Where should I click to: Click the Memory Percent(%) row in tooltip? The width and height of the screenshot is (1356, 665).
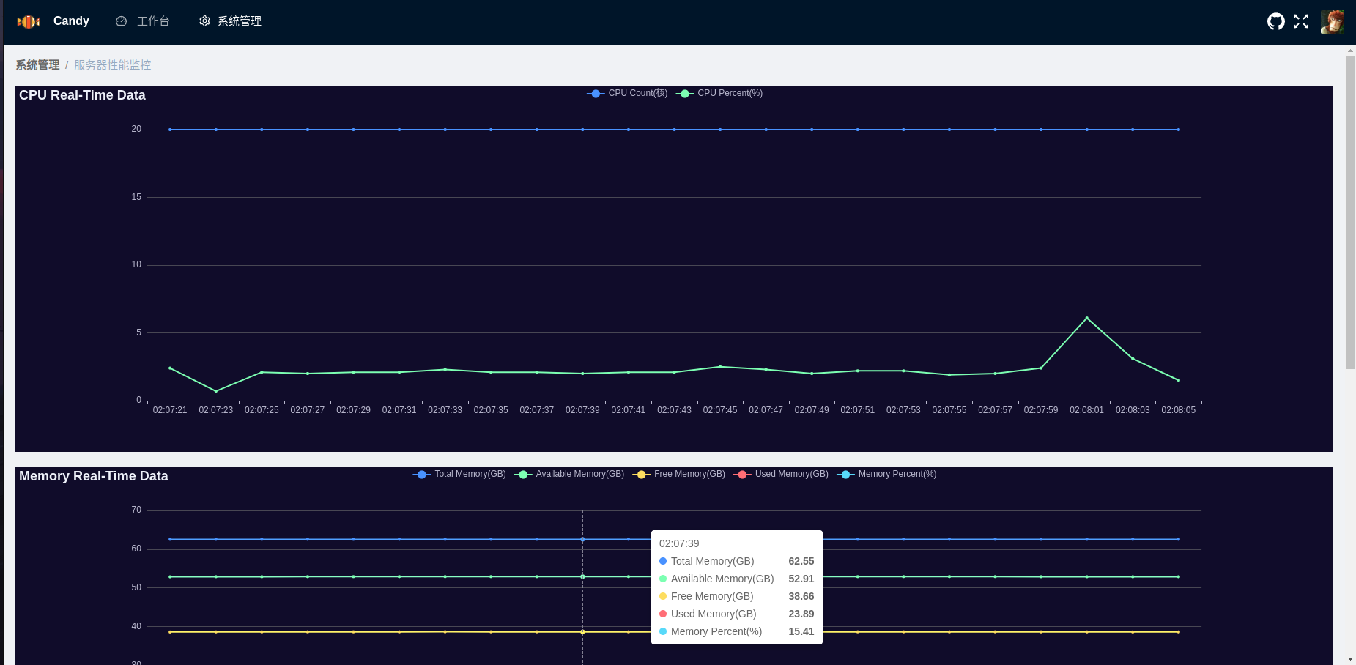click(737, 631)
